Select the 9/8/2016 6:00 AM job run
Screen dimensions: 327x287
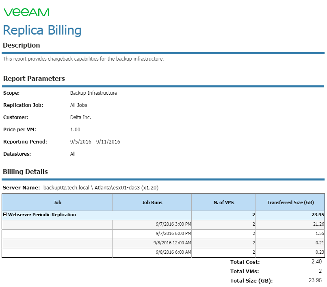click(173, 252)
